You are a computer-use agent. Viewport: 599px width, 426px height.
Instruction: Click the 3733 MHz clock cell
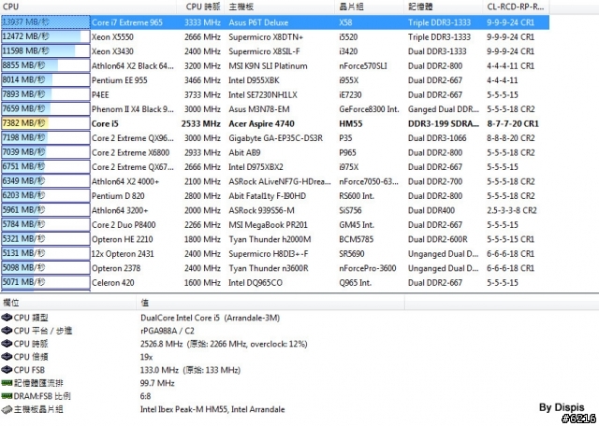coord(202,95)
